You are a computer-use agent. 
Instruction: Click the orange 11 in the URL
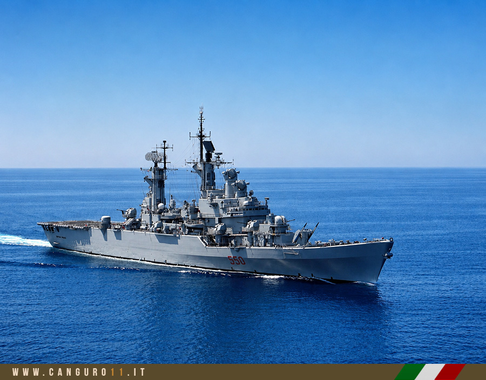(117, 372)
